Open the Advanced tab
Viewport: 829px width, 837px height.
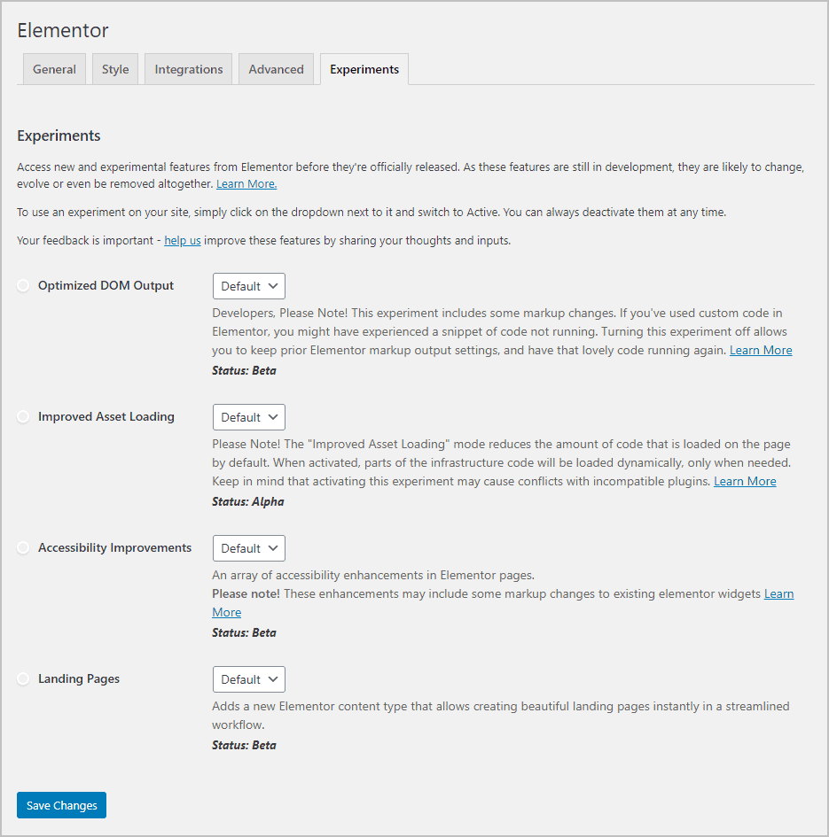point(276,68)
